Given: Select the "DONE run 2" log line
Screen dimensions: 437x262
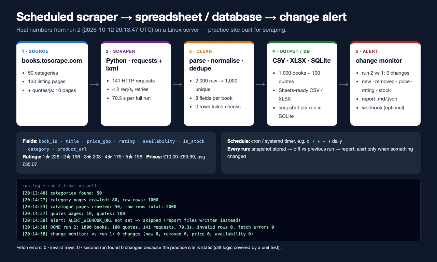Looking at the screenshot, I should (148, 227).
